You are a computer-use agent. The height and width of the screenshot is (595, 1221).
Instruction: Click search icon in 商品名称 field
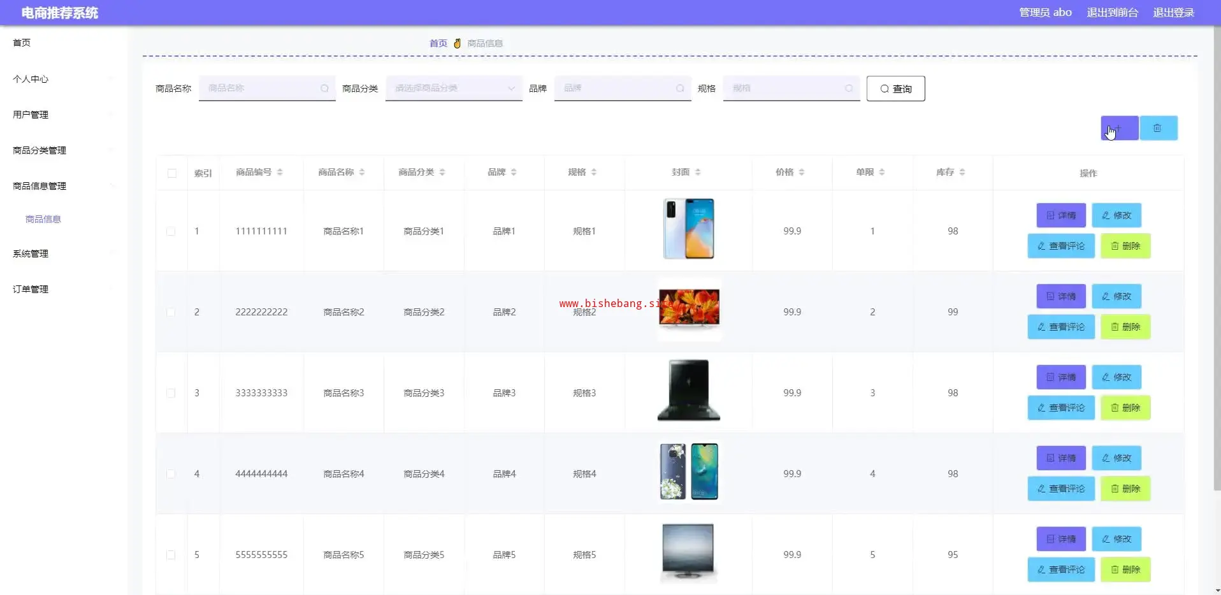(x=324, y=89)
